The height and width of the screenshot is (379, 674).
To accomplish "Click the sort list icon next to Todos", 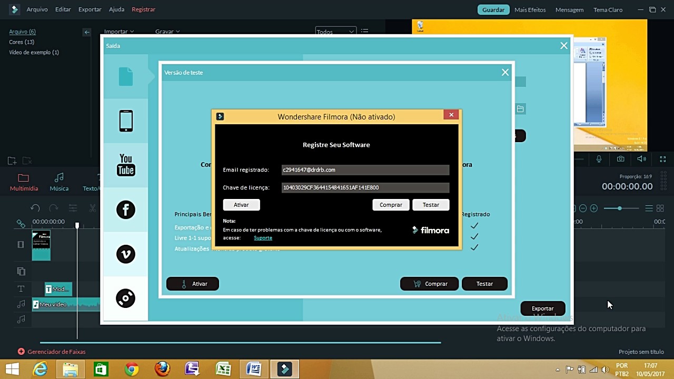I will (x=365, y=32).
